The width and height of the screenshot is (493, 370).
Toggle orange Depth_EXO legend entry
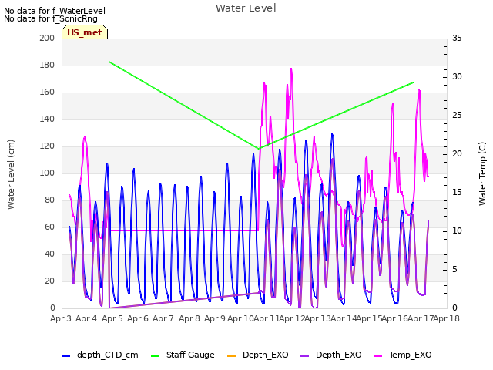tap(257, 355)
